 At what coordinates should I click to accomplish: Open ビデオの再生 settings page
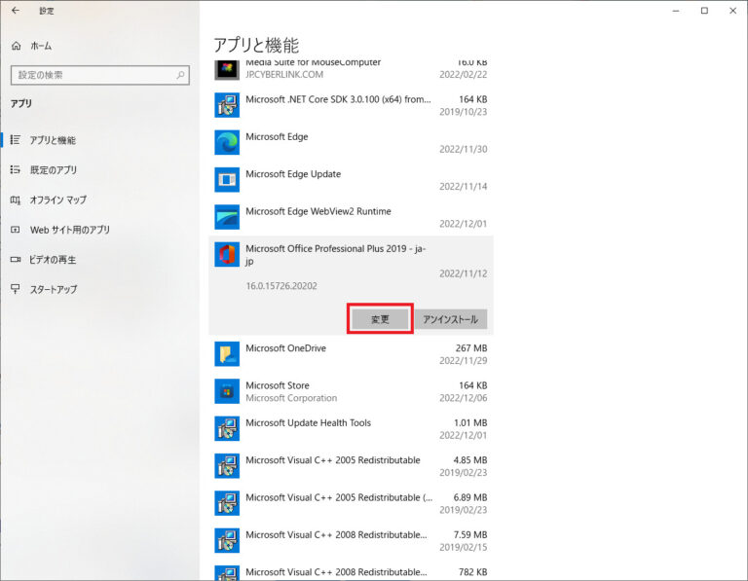(x=53, y=260)
